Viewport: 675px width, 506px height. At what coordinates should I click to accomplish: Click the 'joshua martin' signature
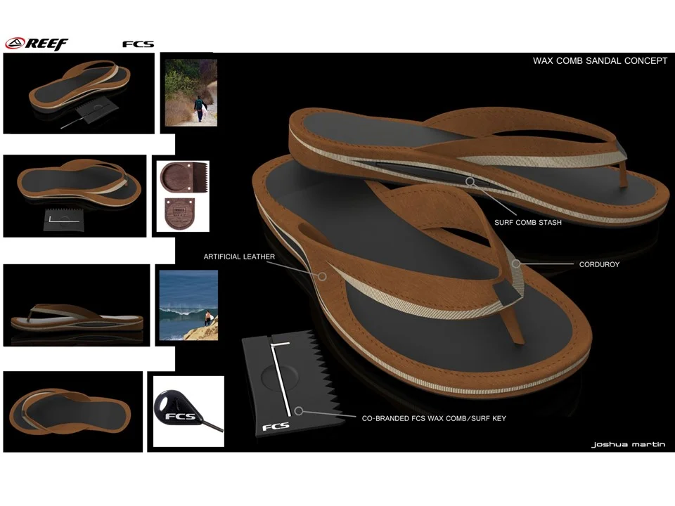(x=628, y=444)
